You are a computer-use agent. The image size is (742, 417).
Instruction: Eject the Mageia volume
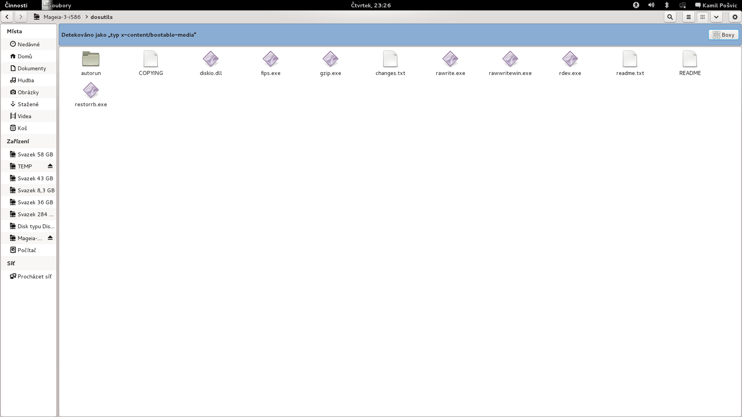(50, 238)
